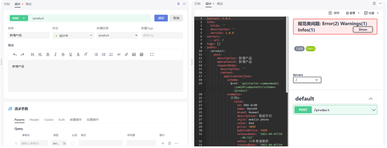Switch right pane to form view icon
The height and width of the screenshot is (148, 387).
pyautogui.click(x=374, y=4)
